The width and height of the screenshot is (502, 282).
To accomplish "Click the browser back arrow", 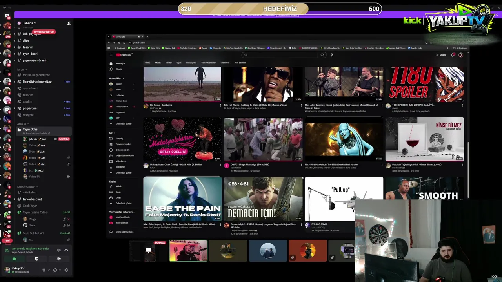I will click(109, 43).
